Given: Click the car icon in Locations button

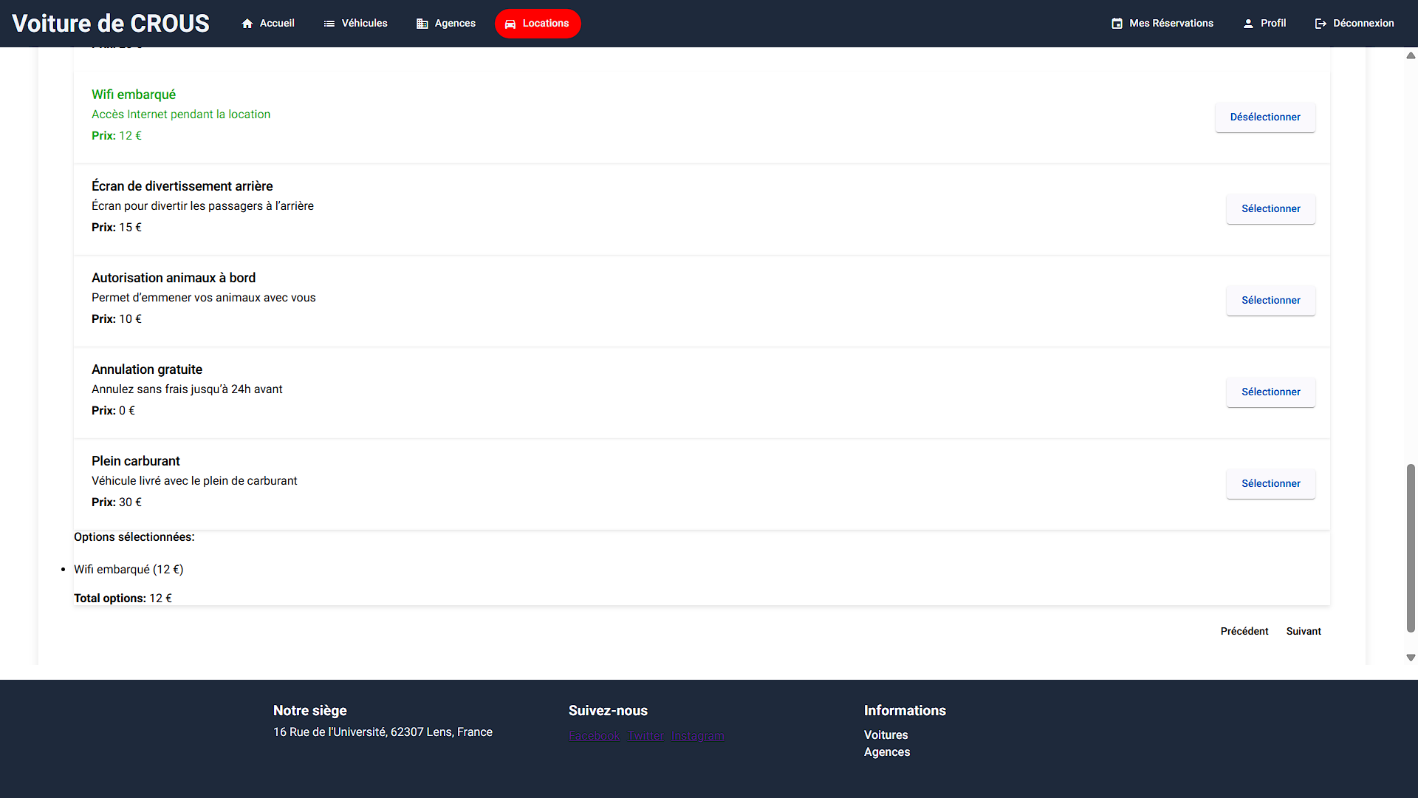Looking at the screenshot, I should 510,24.
